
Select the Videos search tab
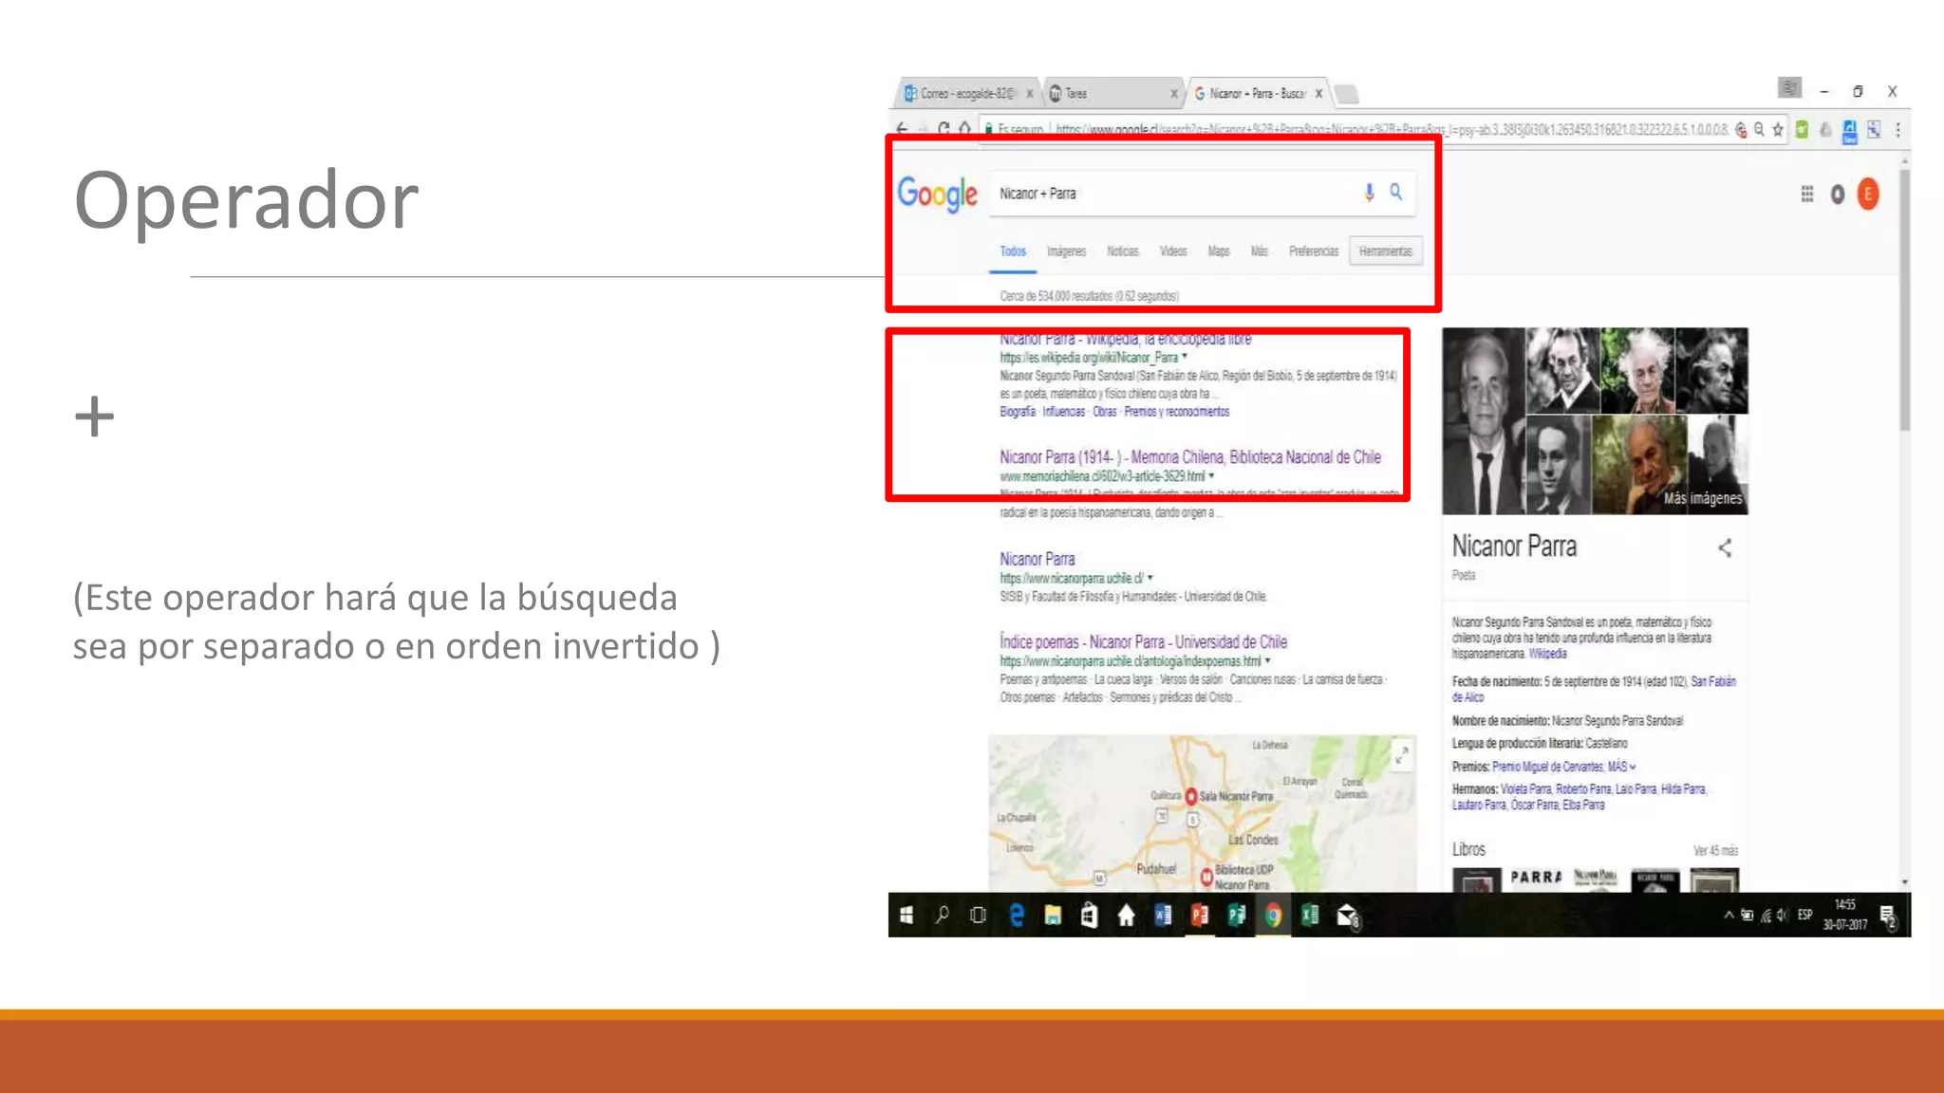1173,251
